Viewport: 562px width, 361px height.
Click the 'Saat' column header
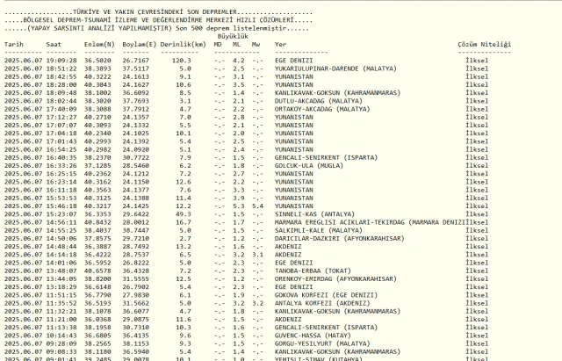pyautogui.click(x=54, y=45)
